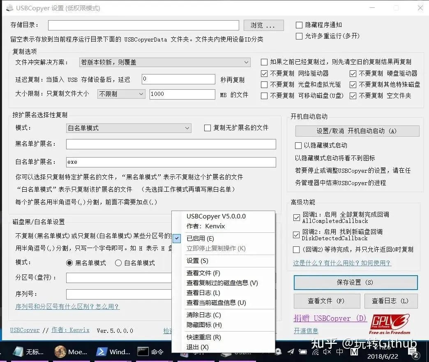
Task: Enable 允许多重运行(多开) checkbox
Action: pyautogui.click(x=299, y=36)
